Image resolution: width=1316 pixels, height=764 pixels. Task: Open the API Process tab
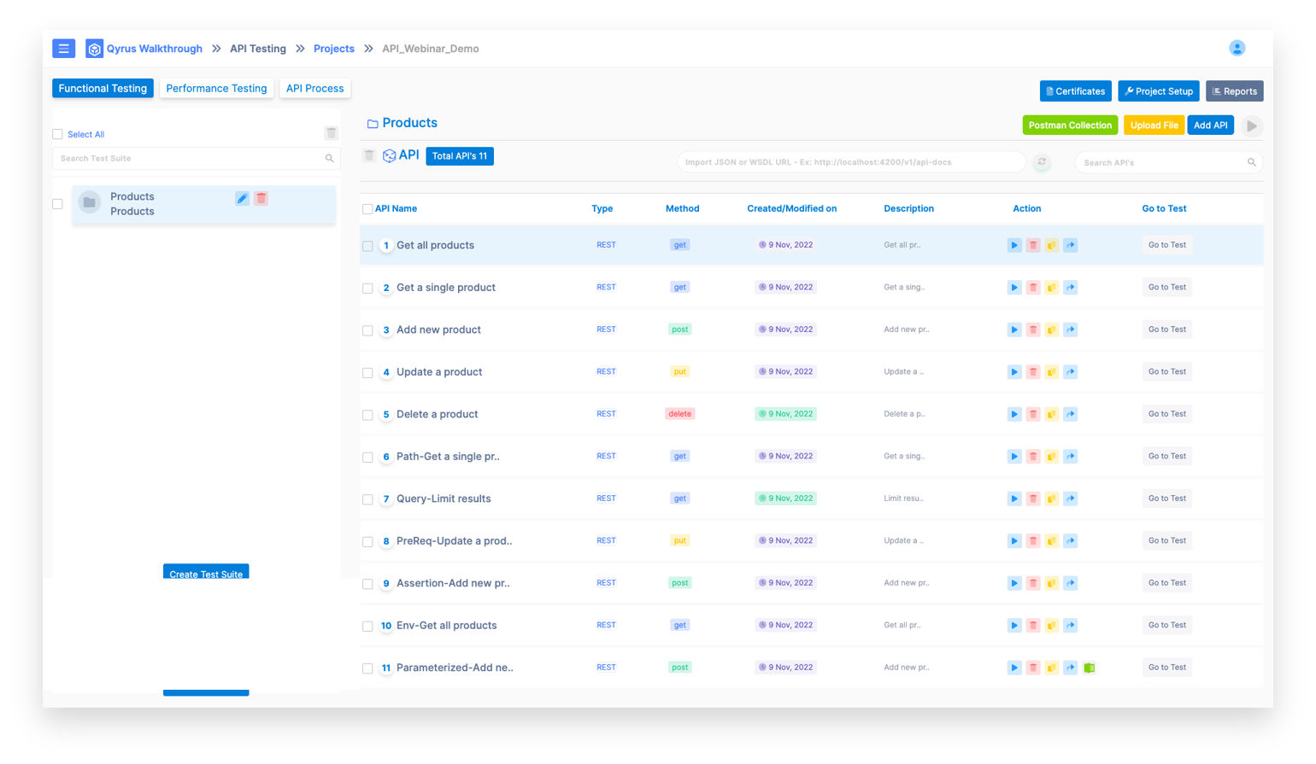tap(316, 88)
